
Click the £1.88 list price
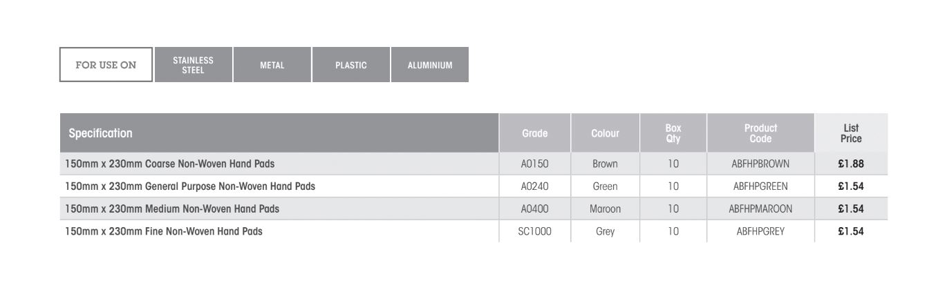pyautogui.click(x=851, y=164)
